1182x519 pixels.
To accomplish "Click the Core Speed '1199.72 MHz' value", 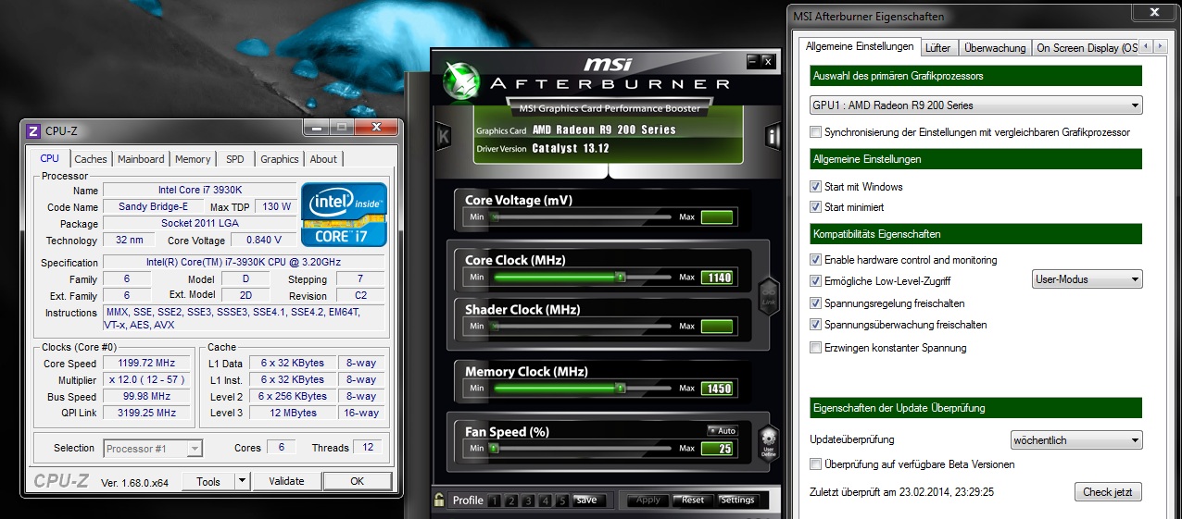I will pos(148,364).
